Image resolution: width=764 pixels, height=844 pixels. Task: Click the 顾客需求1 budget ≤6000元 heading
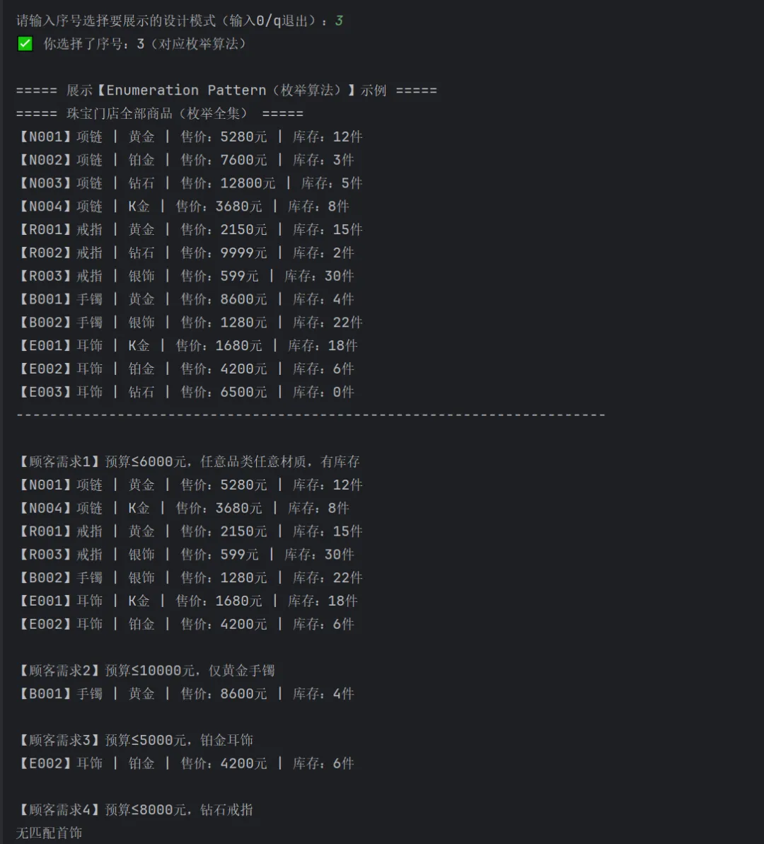(188, 461)
